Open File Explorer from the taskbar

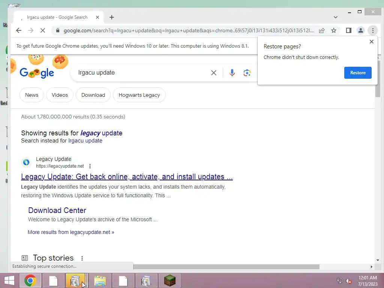(x=100, y=280)
